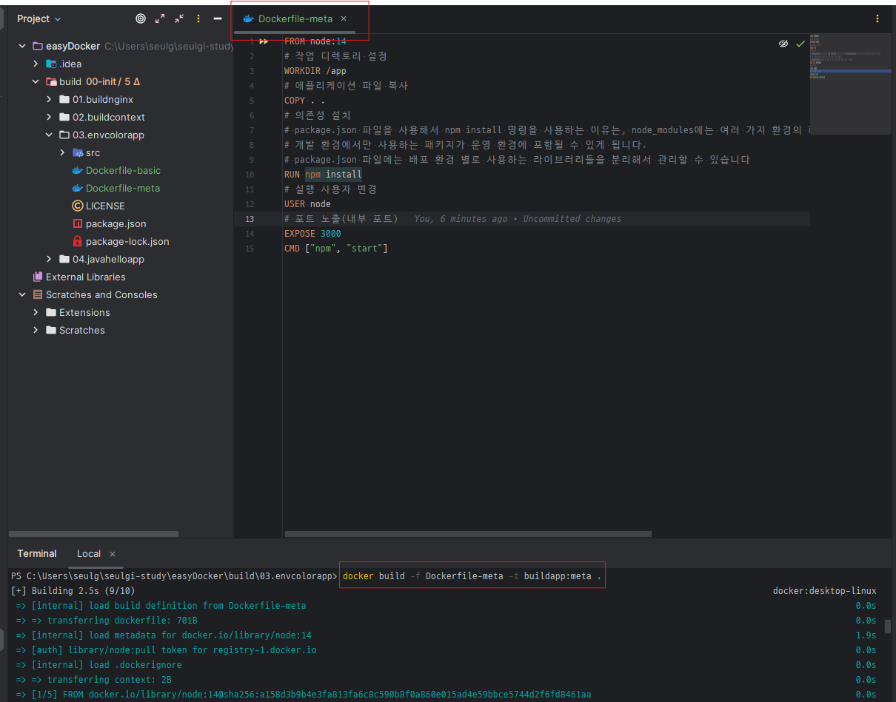Click line 14 'EXPOSE 3000'
This screenshot has height=702, width=896.
click(x=312, y=234)
